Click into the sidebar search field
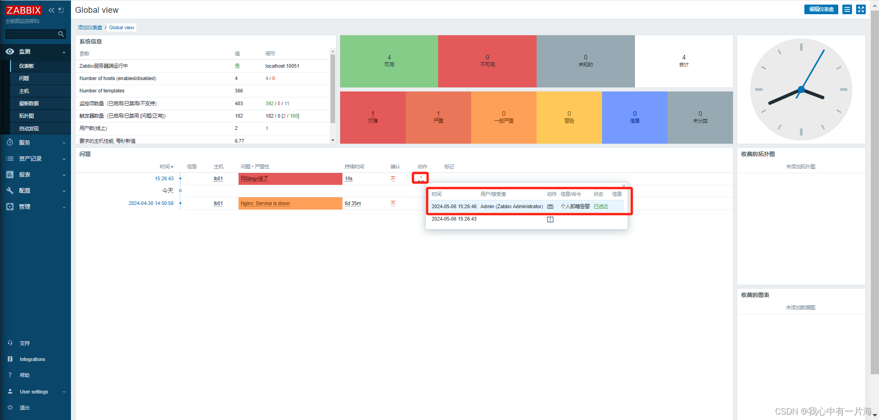This screenshot has width=879, height=420. coord(31,34)
